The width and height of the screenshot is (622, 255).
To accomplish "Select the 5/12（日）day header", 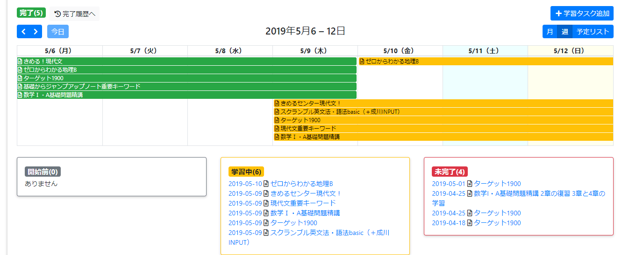I will 570,51.
